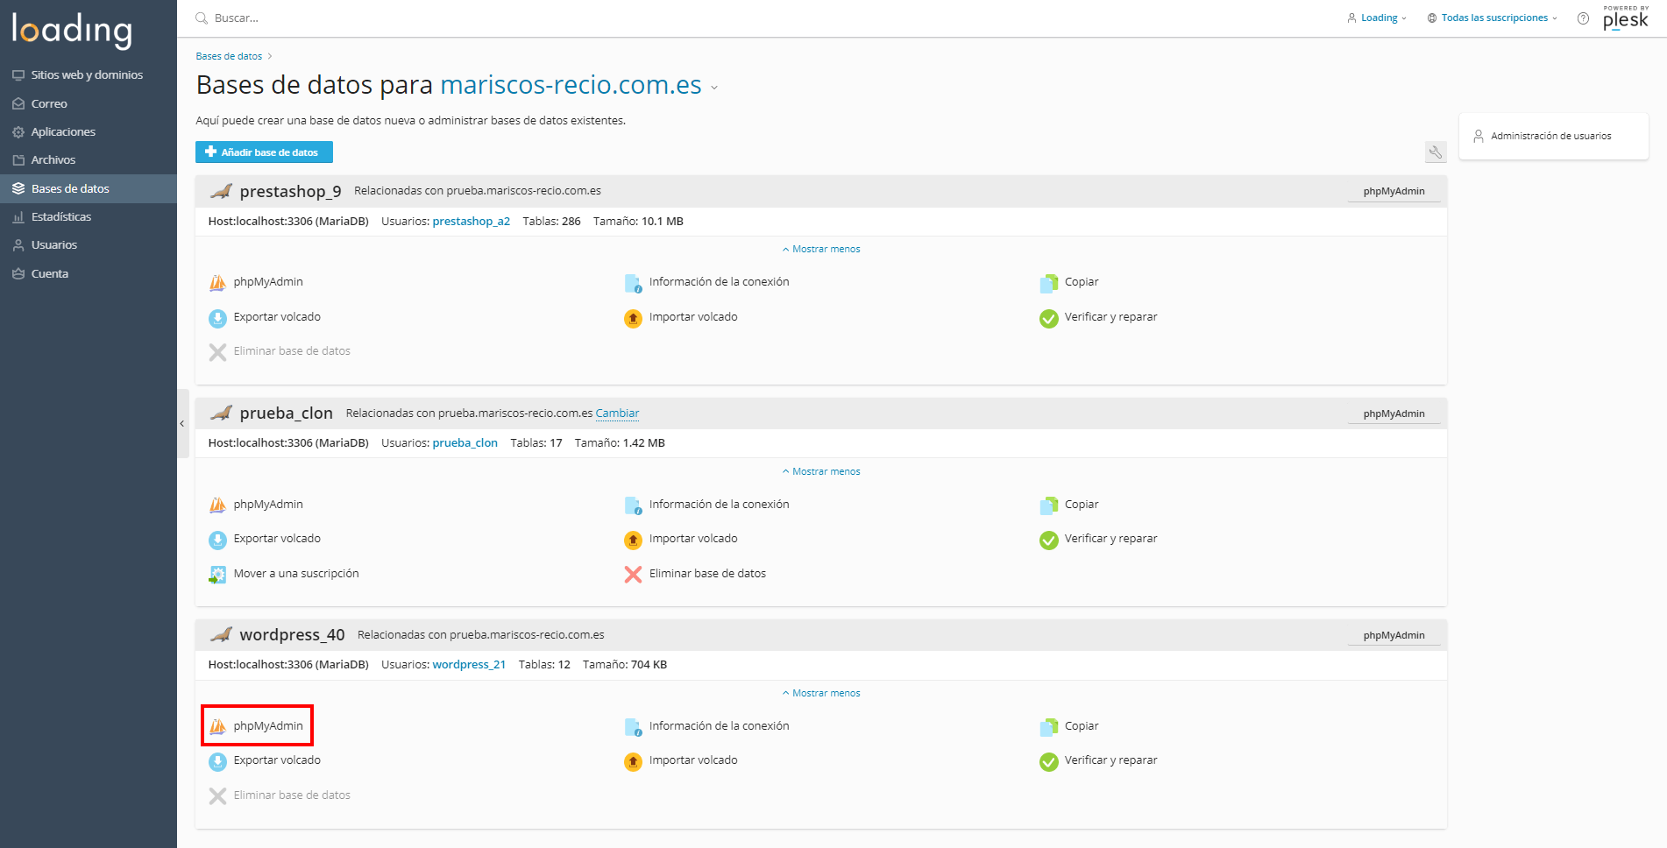Open the domain dropdown arrow next to mariscos-recio.com.es
This screenshot has height=848, width=1667.
click(714, 88)
